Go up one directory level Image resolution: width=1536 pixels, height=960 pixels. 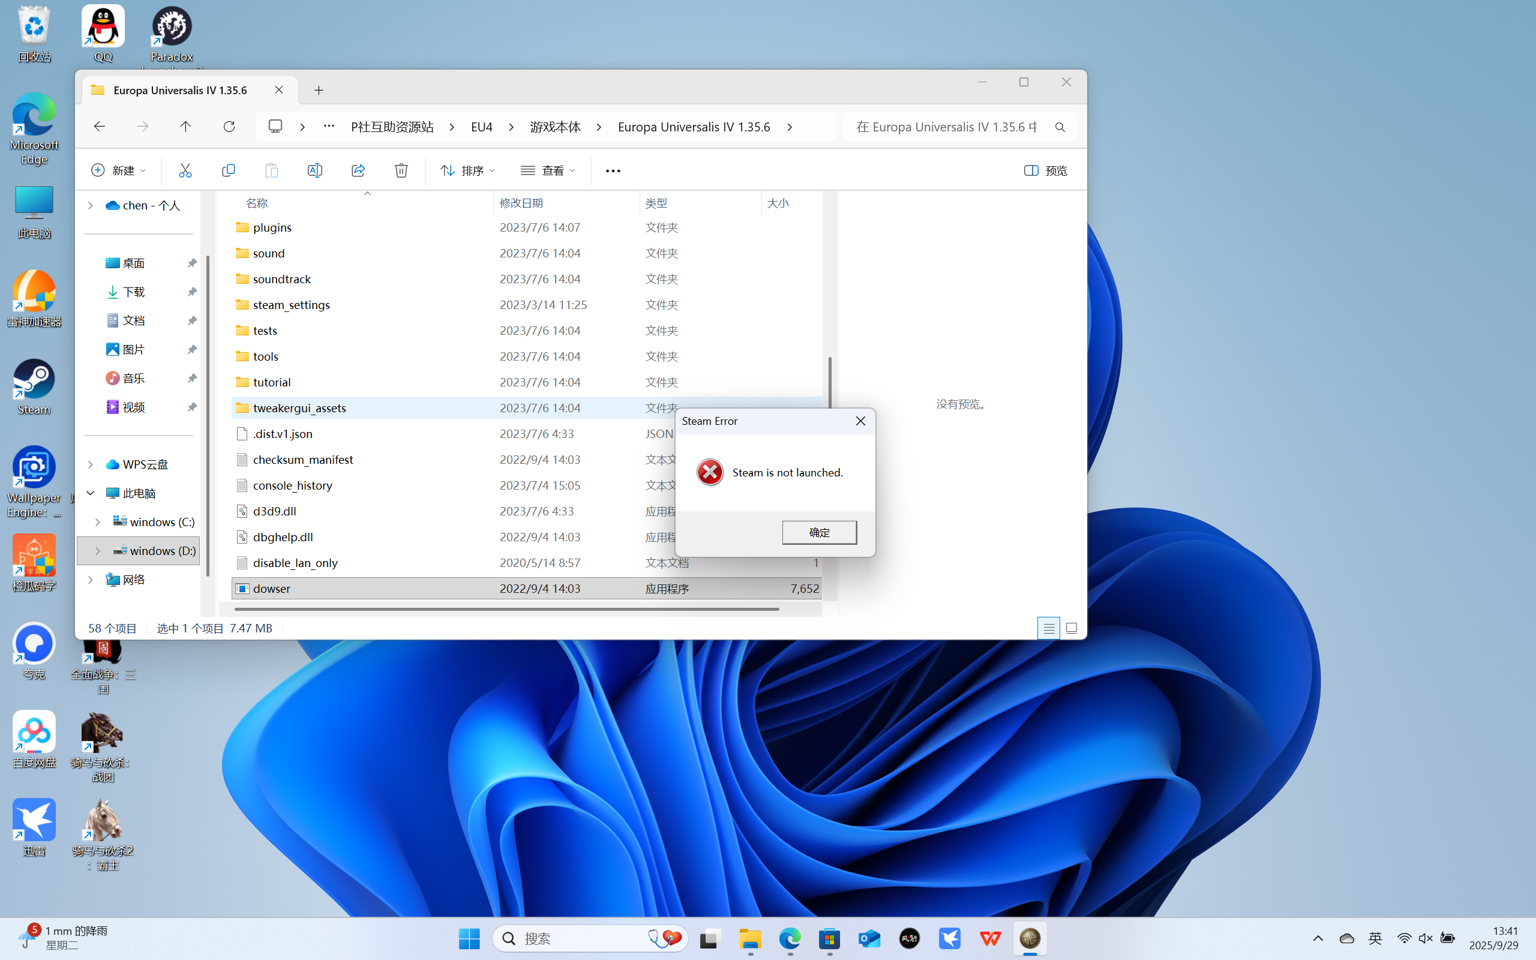(185, 127)
